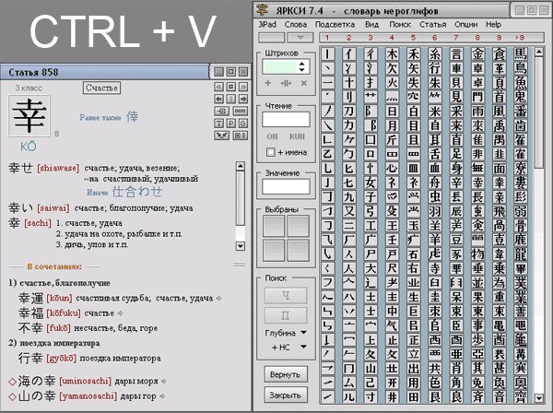This screenshot has height=413, width=553.
Task: Go back with the left arrow button
Action: [218, 99]
